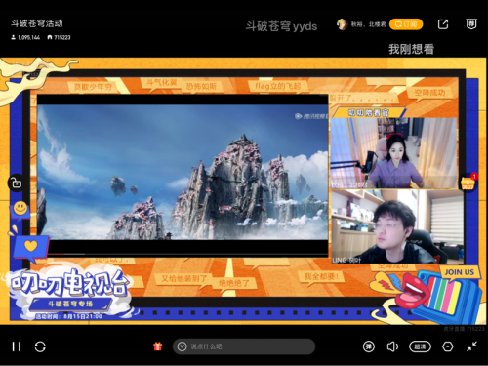Image resolution: width=488 pixels, height=366 pixels.
Task: Mute the stream with speaker icon
Action: [392, 346]
